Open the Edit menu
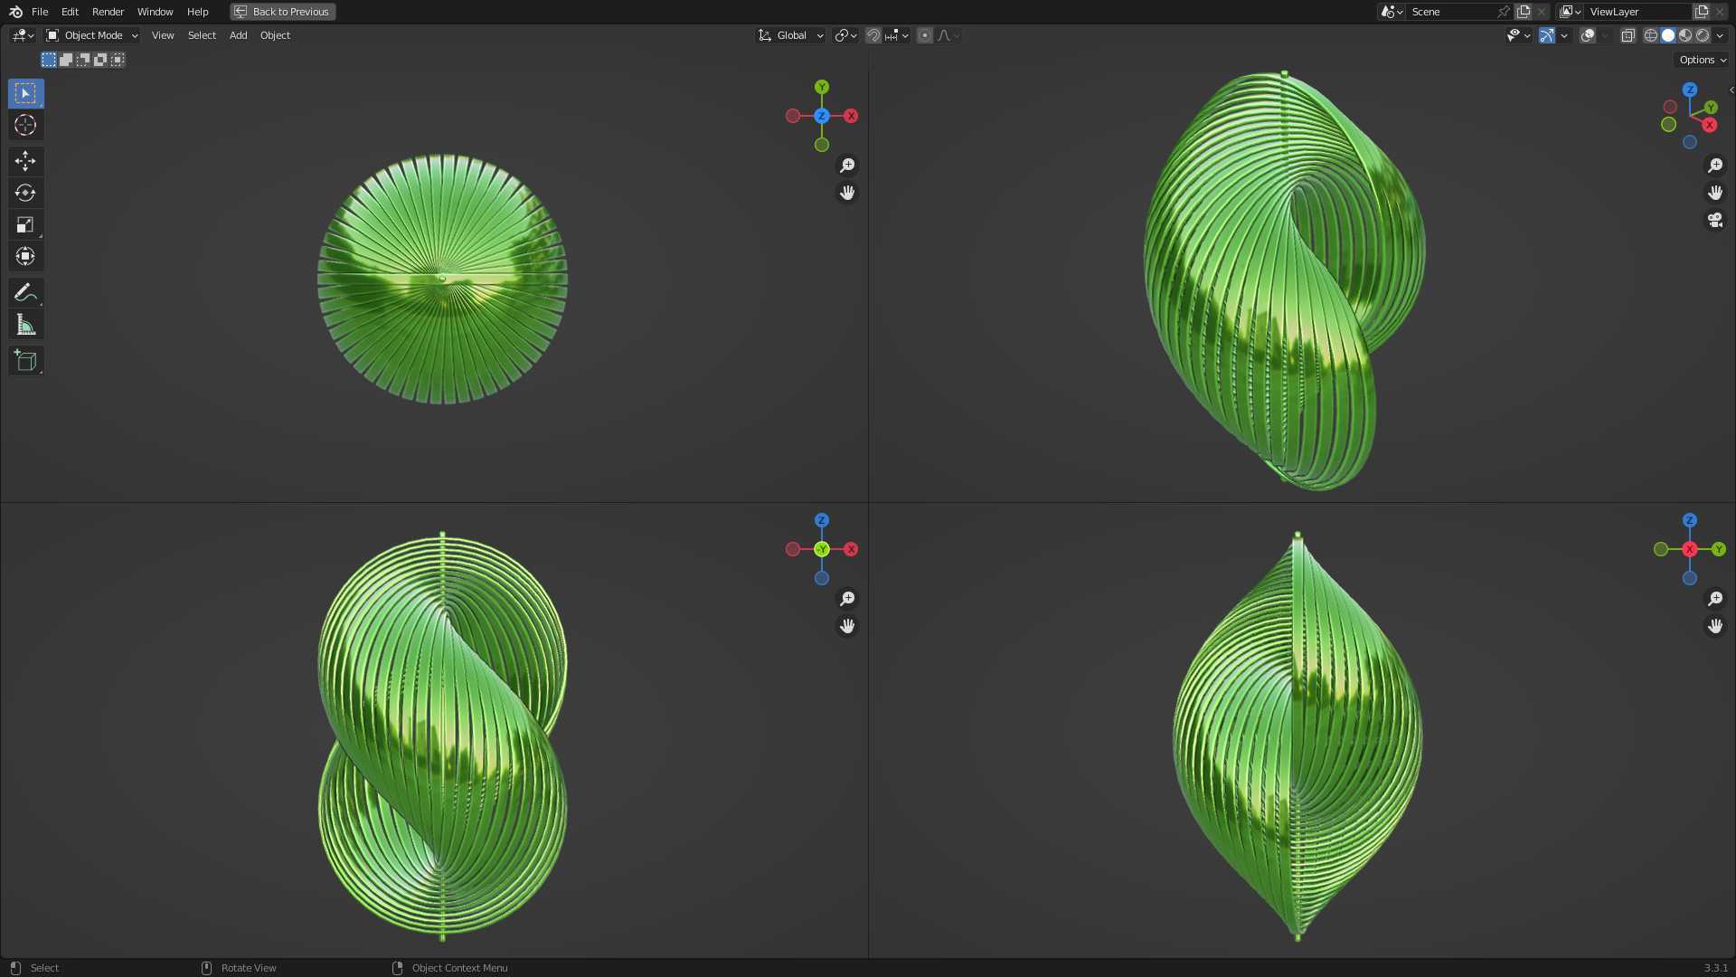 pos(70,12)
